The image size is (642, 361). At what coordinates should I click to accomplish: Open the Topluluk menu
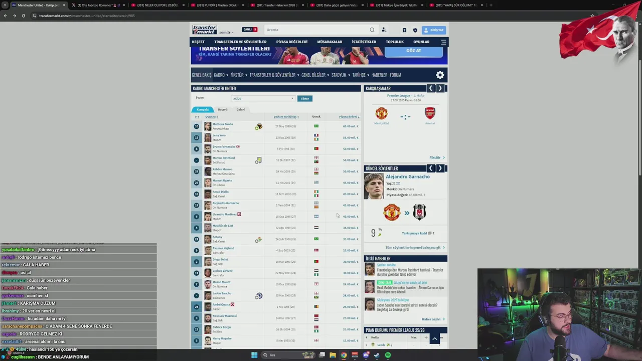tap(395, 42)
